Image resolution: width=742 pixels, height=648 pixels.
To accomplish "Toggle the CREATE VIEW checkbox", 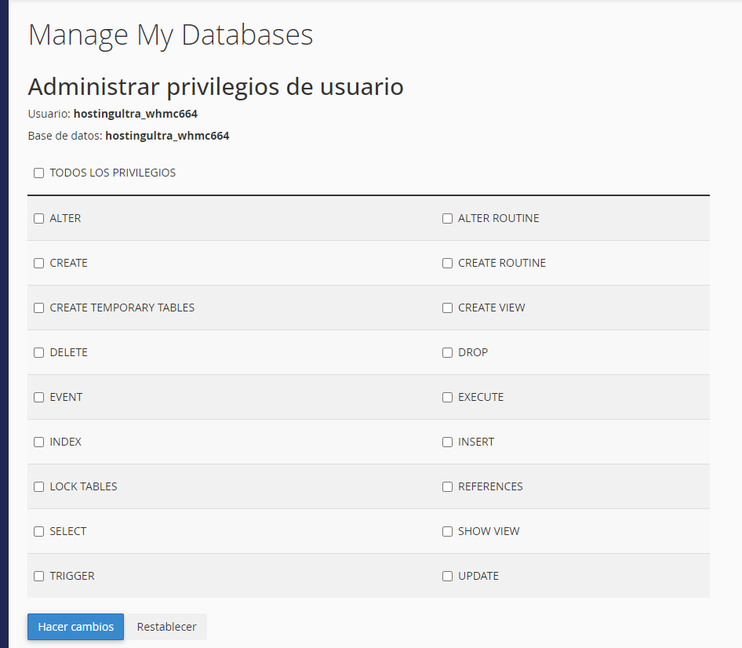I will click(x=447, y=308).
